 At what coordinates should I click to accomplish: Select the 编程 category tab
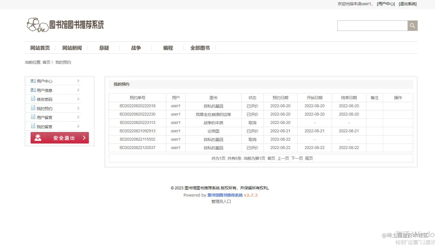pyautogui.click(x=168, y=48)
